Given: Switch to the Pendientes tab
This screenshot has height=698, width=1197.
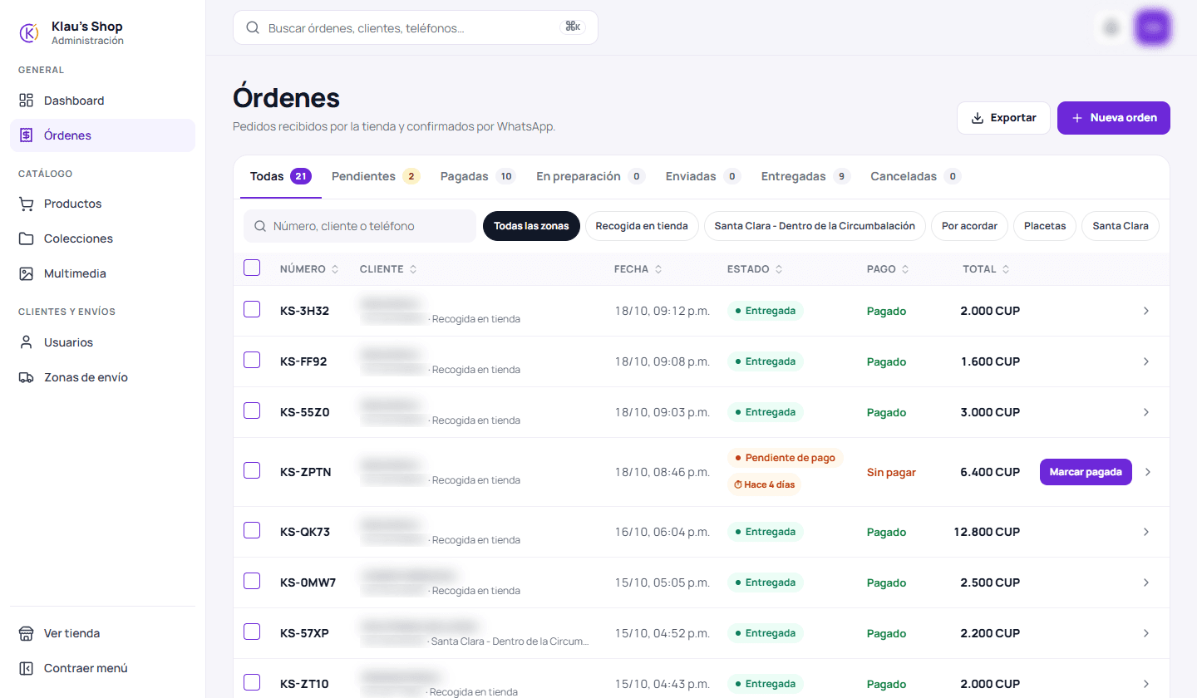Looking at the screenshot, I should tap(376, 176).
